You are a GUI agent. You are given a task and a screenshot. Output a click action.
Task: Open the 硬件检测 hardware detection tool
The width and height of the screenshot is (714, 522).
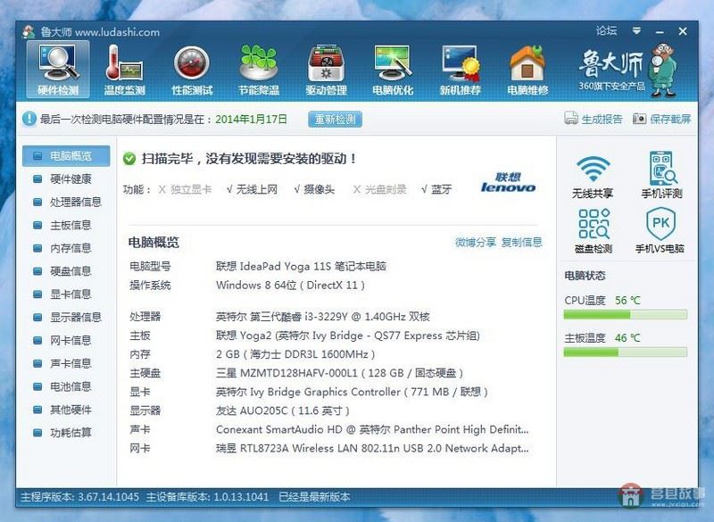click(x=58, y=70)
